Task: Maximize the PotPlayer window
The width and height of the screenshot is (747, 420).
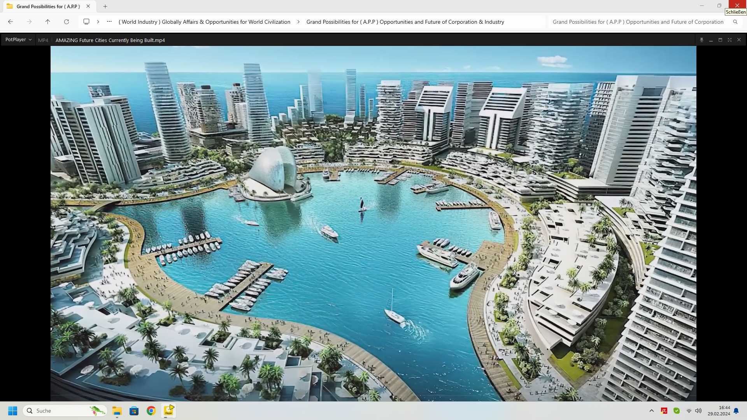Action: click(720, 40)
